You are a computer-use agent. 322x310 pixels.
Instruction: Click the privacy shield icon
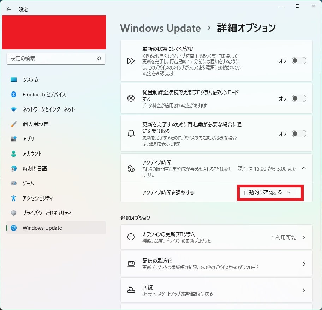pyautogui.click(x=13, y=213)
